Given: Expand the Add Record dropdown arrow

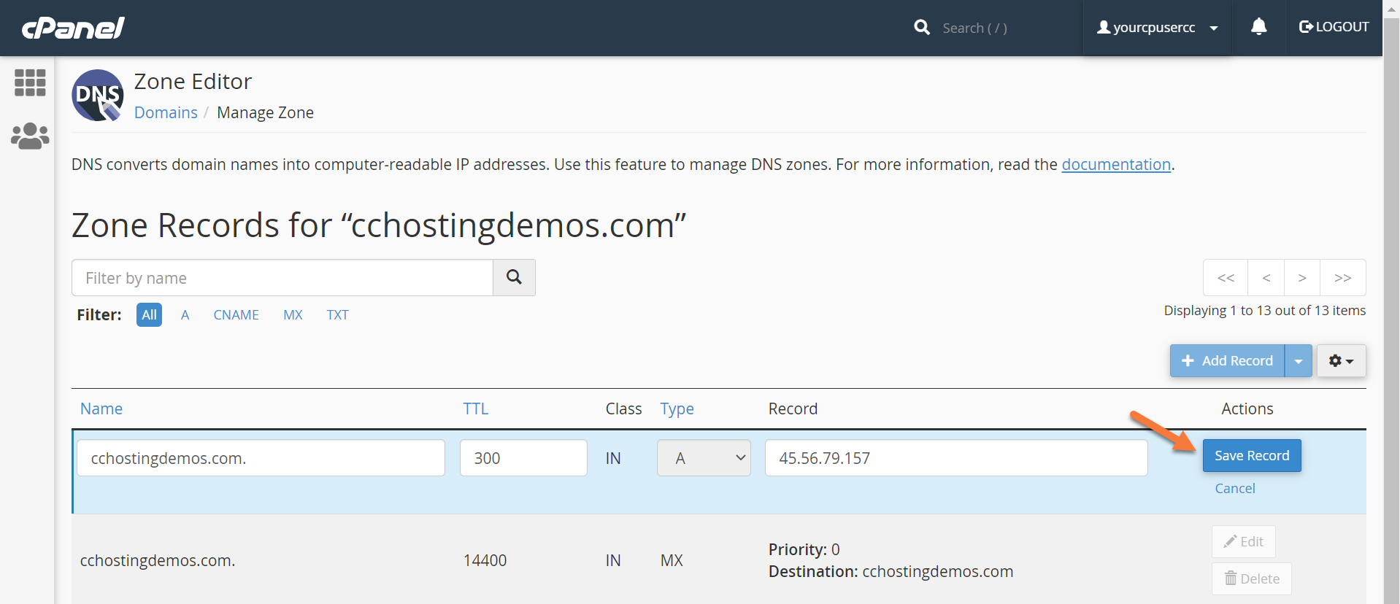Looking at the screenshot, I should tap(1298, 361).
